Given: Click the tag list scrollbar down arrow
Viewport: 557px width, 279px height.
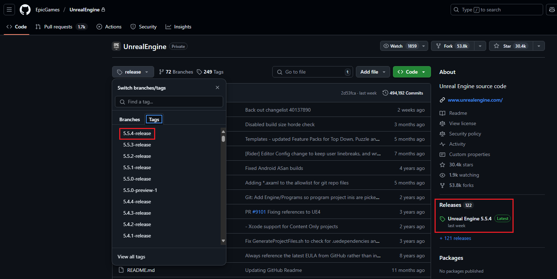Looking at the screenshot, I should tap(223, 241).
